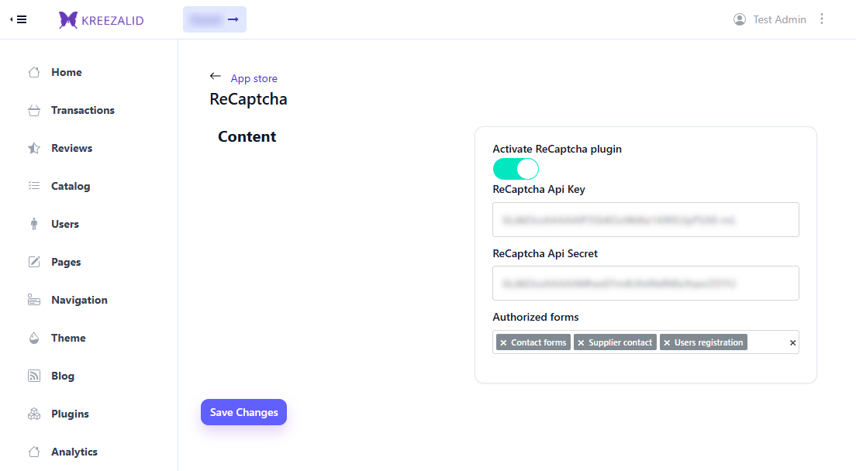The image size is (856, 471).
Task: Click the Catalog list icon
Action: [34, 186]
